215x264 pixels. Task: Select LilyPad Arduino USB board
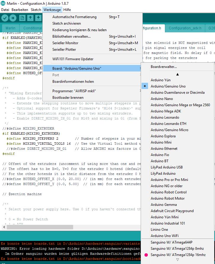(177, 167)
